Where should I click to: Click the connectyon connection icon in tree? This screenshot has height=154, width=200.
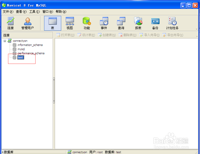[10, 41]
